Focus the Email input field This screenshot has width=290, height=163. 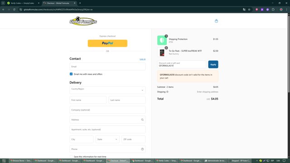pos(107,67)
